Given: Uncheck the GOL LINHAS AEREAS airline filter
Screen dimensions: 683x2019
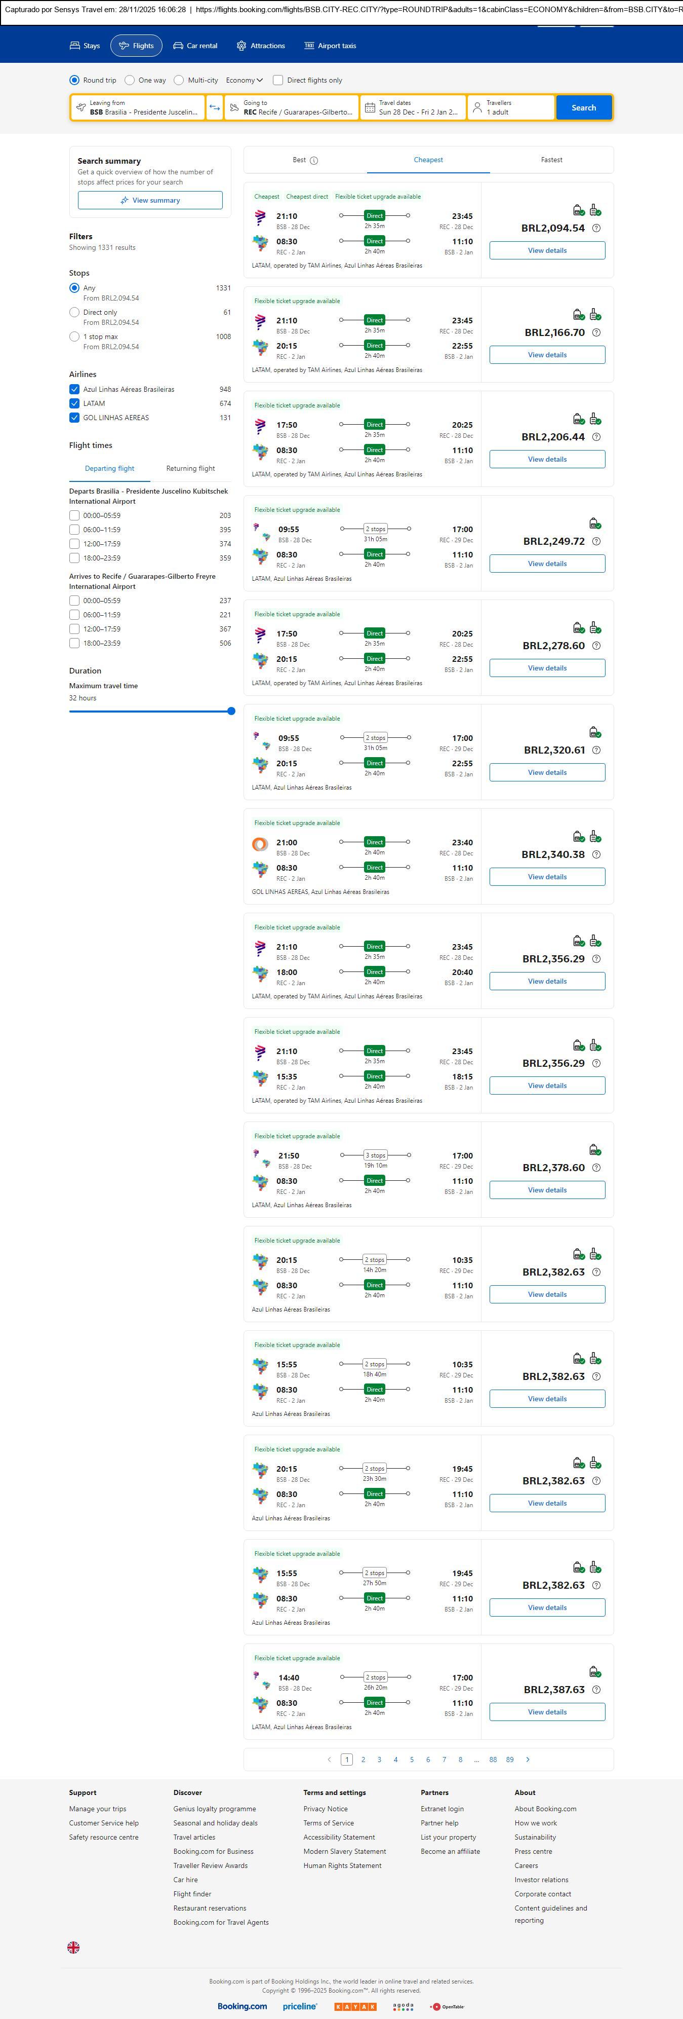Looking at the screenshot, I should pos(74,418).
